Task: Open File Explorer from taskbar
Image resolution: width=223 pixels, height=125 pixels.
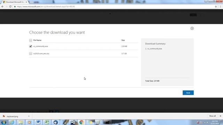Action: click(21, 122)
